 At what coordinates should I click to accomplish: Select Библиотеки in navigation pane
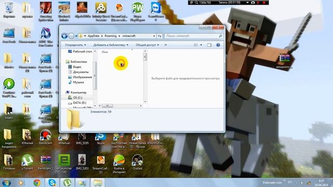(76, 62)
